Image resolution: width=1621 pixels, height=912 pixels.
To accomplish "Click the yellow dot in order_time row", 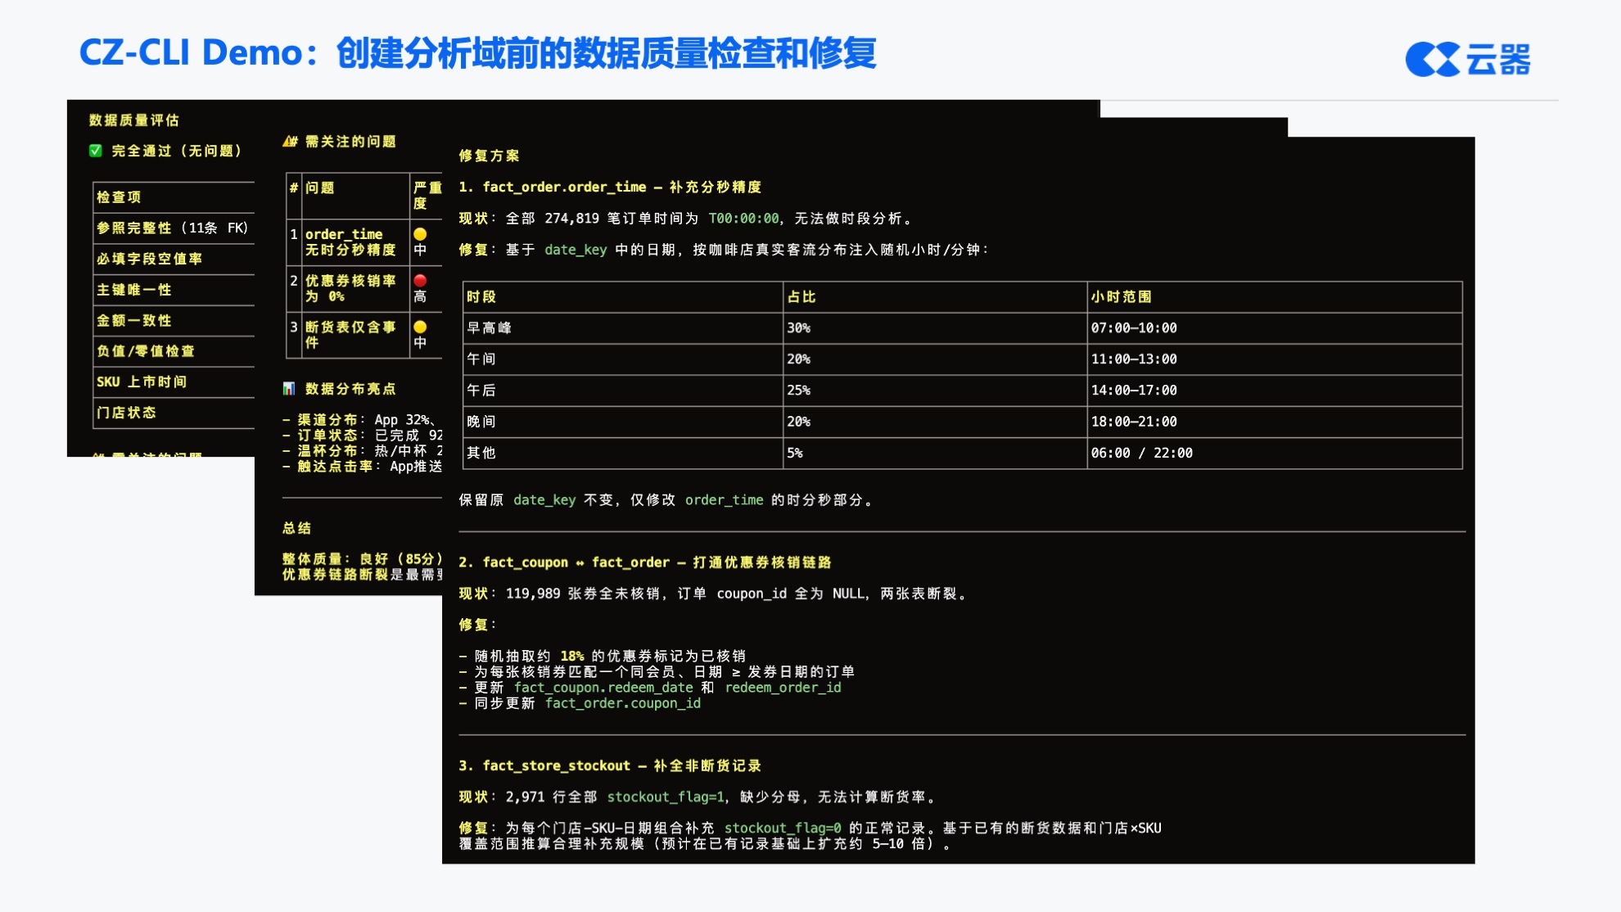I will coord(420,234).
